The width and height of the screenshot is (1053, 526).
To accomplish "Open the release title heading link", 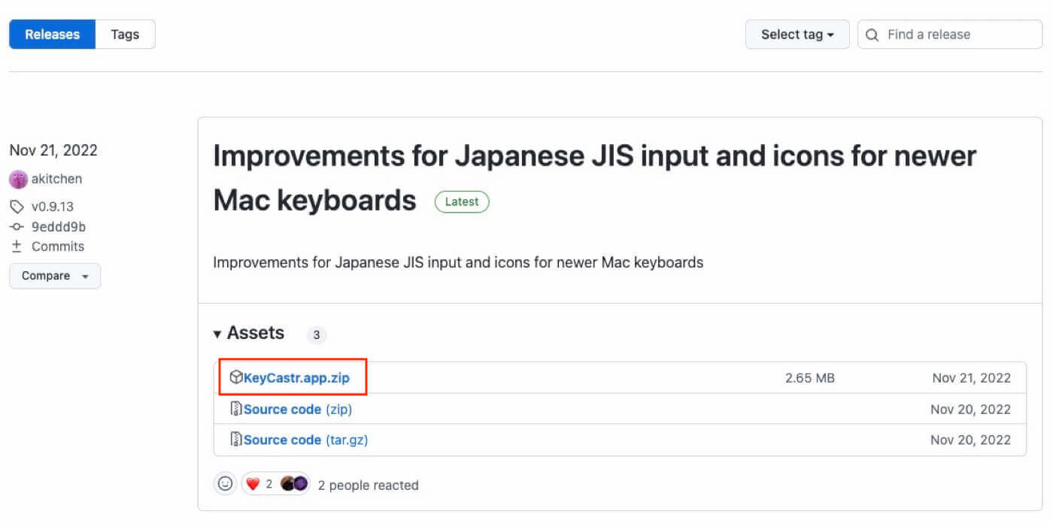I will (594, 156).
